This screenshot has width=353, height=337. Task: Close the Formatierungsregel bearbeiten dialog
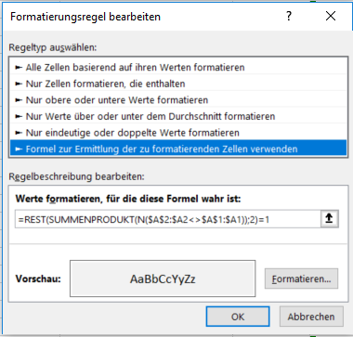click(x=331, y=16)
